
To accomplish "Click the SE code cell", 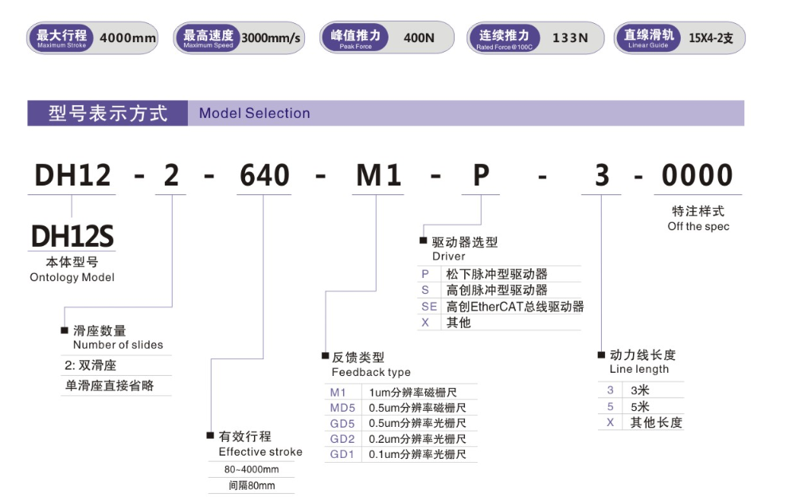I will click(429, 307).
